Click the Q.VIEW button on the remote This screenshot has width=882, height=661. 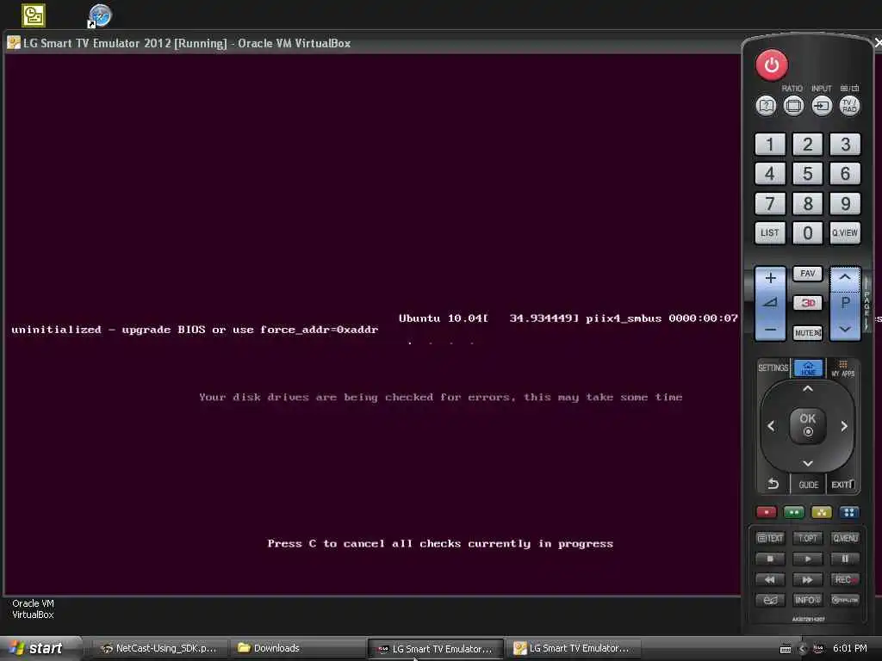pos(845,232)
